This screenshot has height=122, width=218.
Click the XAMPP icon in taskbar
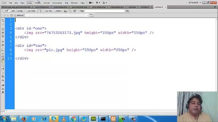coord(113,119)
